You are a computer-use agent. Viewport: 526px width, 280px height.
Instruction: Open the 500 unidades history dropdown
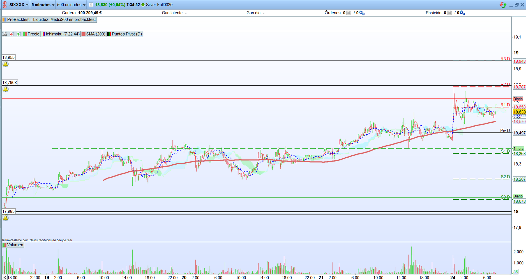71,5
